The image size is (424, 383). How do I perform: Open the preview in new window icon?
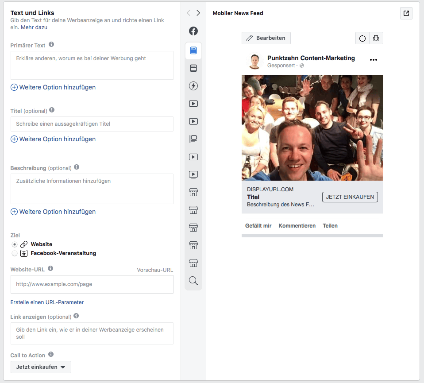[x=406, y=13]
